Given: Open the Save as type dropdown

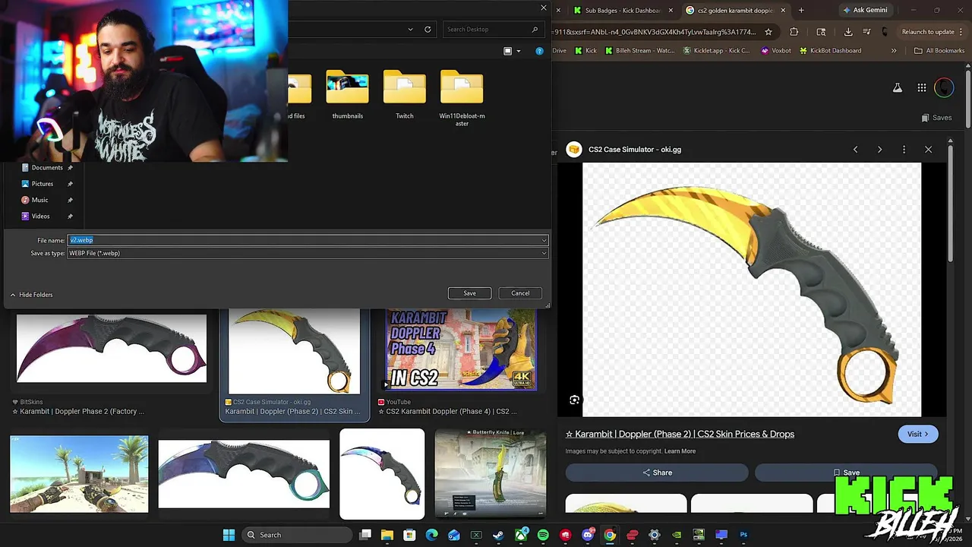Looking at the screenshot, I should click(308, 253).
